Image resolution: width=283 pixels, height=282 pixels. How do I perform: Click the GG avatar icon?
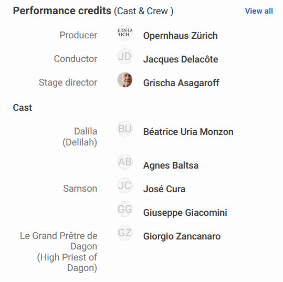(x=125, y=209)
